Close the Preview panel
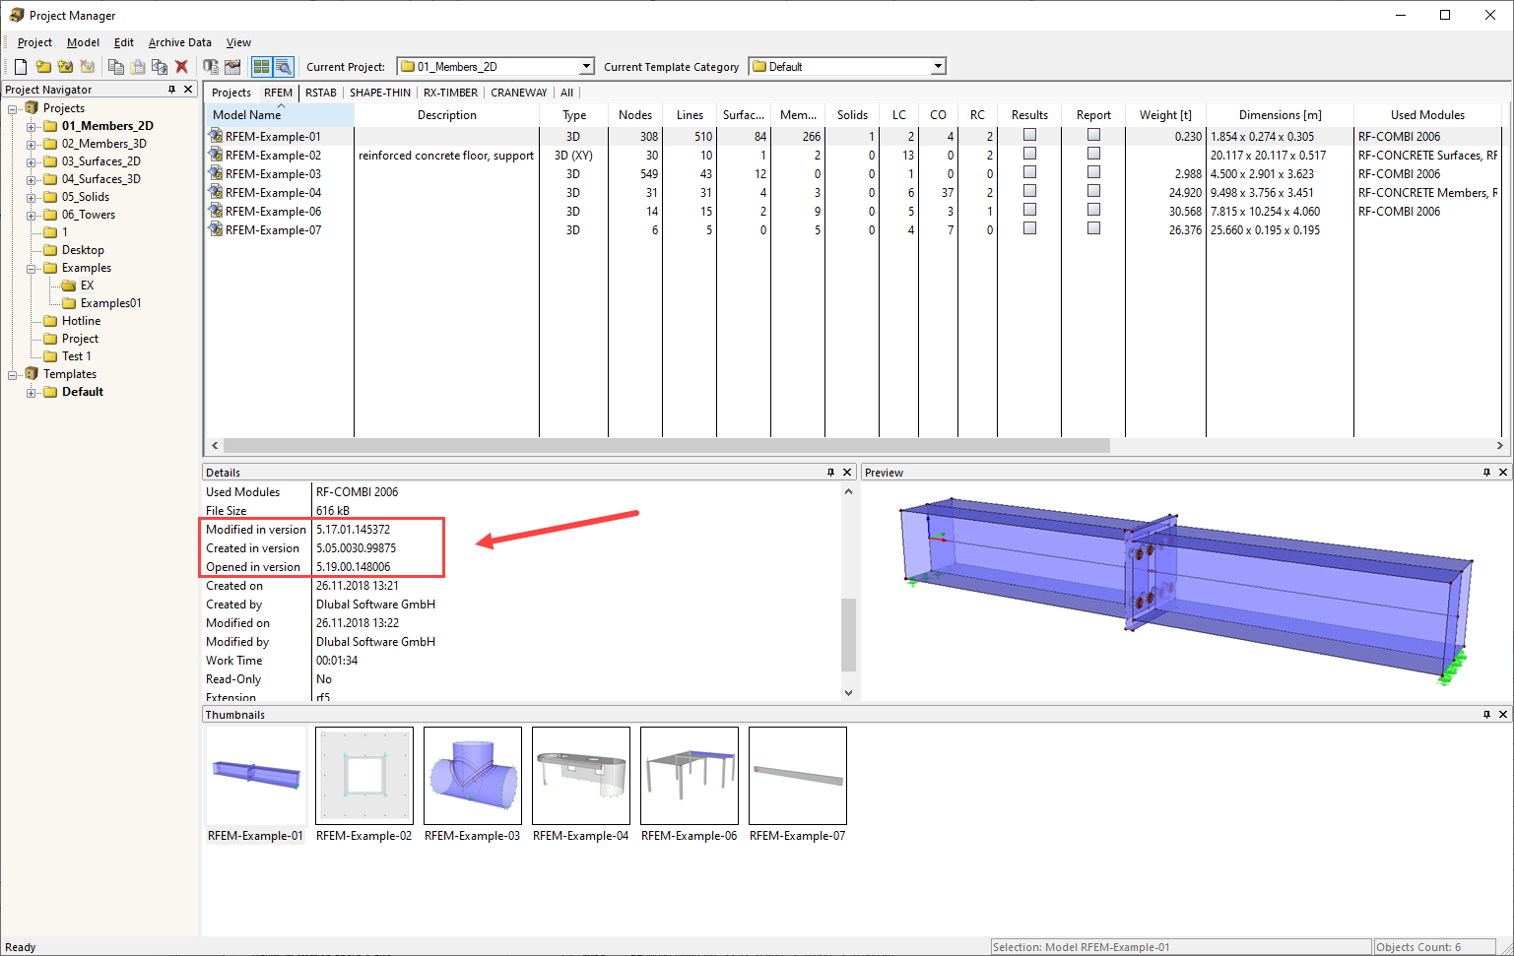 (1503, 473)
